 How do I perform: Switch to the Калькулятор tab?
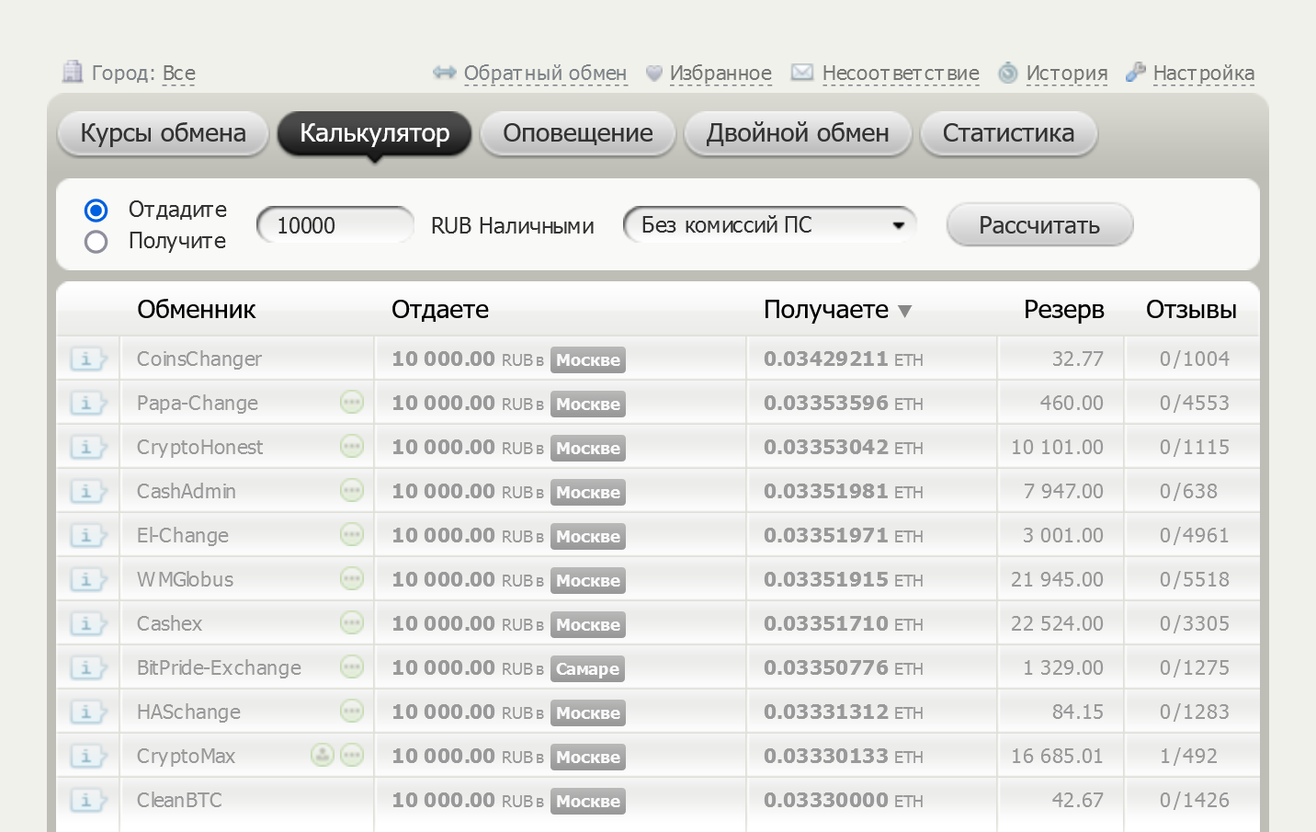coord(374,133)
